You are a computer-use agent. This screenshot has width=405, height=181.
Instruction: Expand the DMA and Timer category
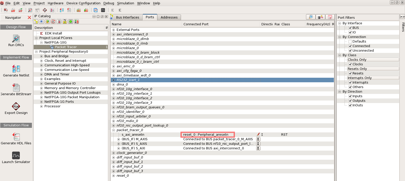click(x=42, y=74)
